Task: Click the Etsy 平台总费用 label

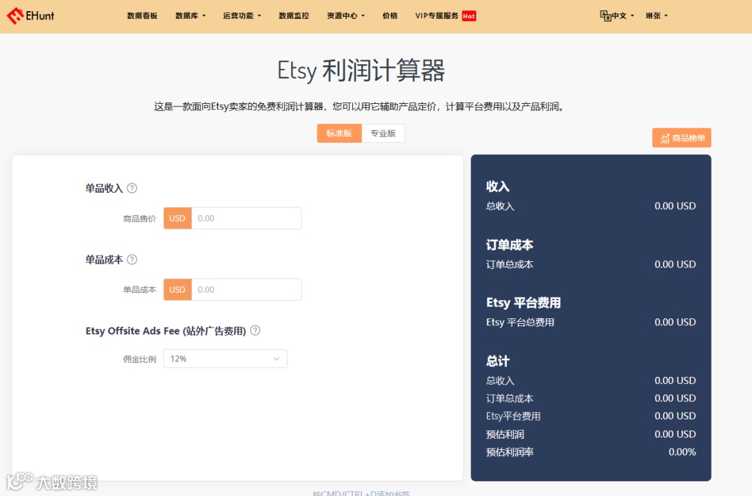Action: 520,323
